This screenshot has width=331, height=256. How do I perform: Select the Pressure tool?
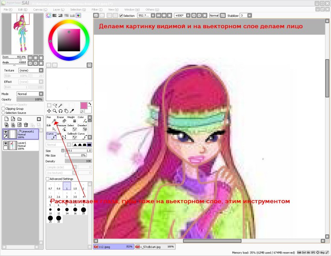coord(62,128)
